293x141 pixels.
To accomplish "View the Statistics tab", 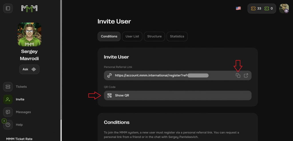I will tap(177, 37).
